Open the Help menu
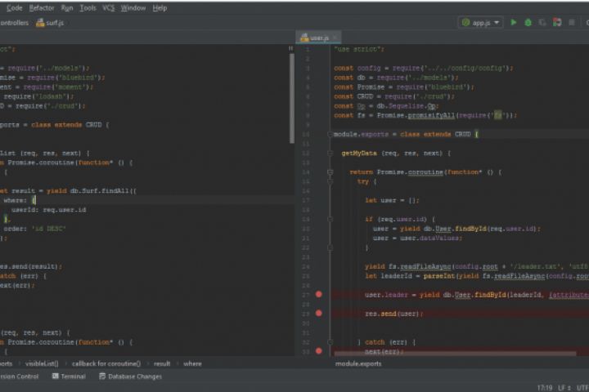The height and width of the screenshot is (392, 589). click(160, 8)
